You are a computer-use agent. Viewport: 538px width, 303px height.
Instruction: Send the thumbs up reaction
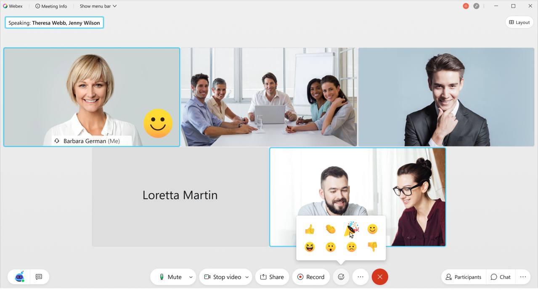click(310, 229)
